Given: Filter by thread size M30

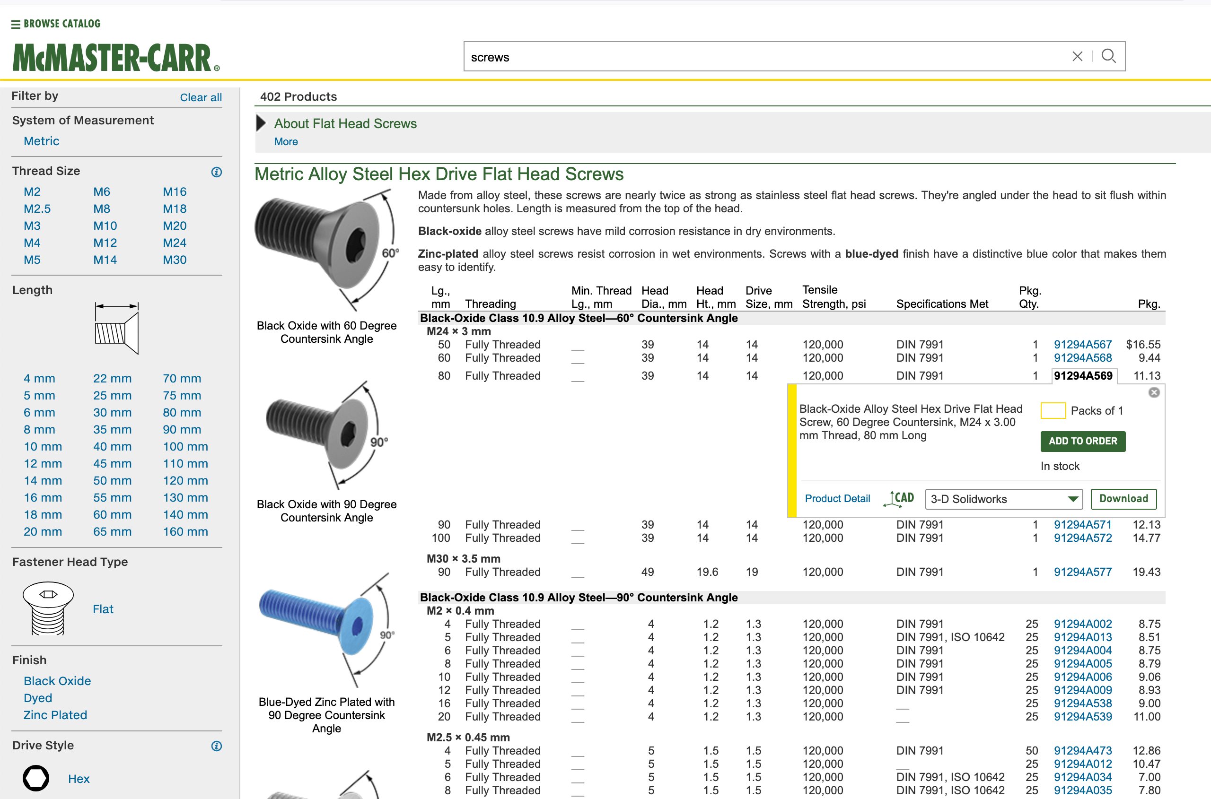Looking at the screenshot, I should tap(175, 260).
